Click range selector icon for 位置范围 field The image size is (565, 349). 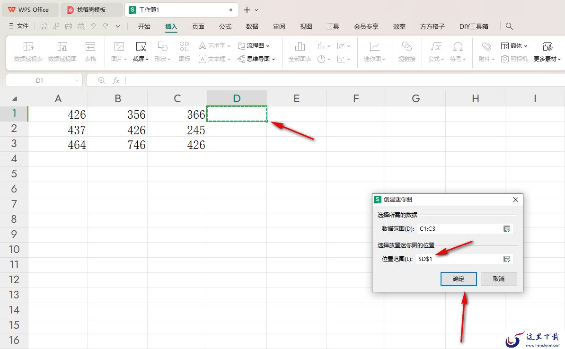pyautogui.click(x=507, y=259)
